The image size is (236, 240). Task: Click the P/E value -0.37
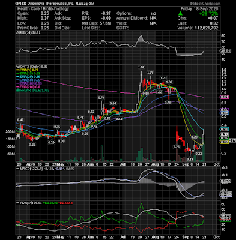click(106, 14)
